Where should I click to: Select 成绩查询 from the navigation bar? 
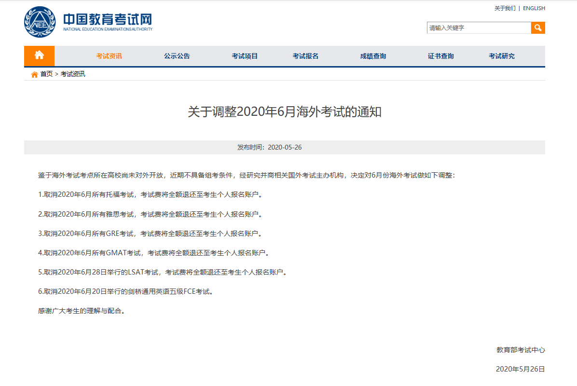pyautogui.click(x=373, y=56)
